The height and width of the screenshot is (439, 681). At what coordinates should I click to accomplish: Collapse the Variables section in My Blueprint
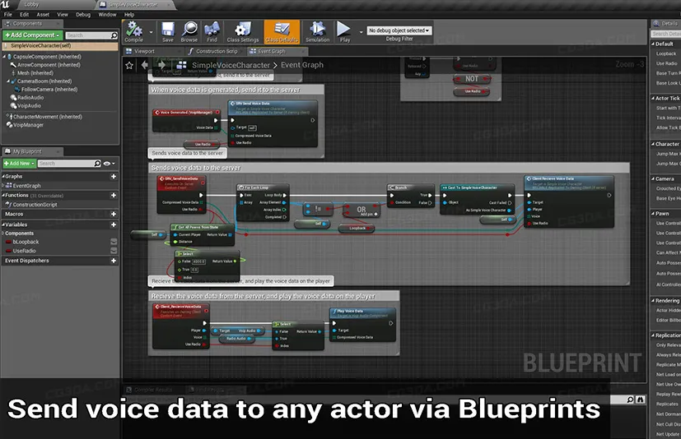pyautogui.click(x=3, y=224)
